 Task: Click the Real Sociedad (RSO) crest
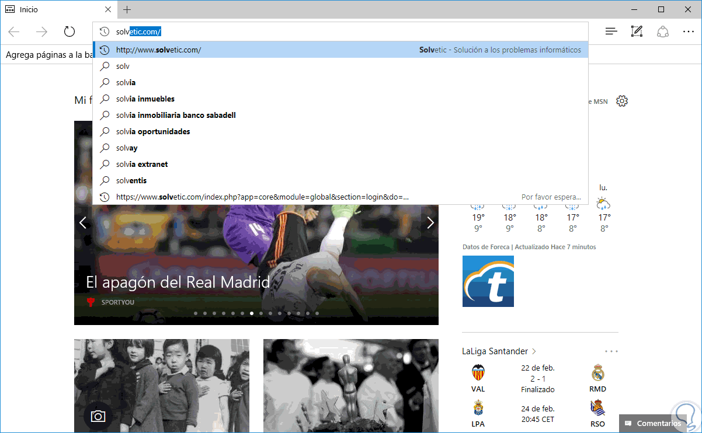(597, 407)
